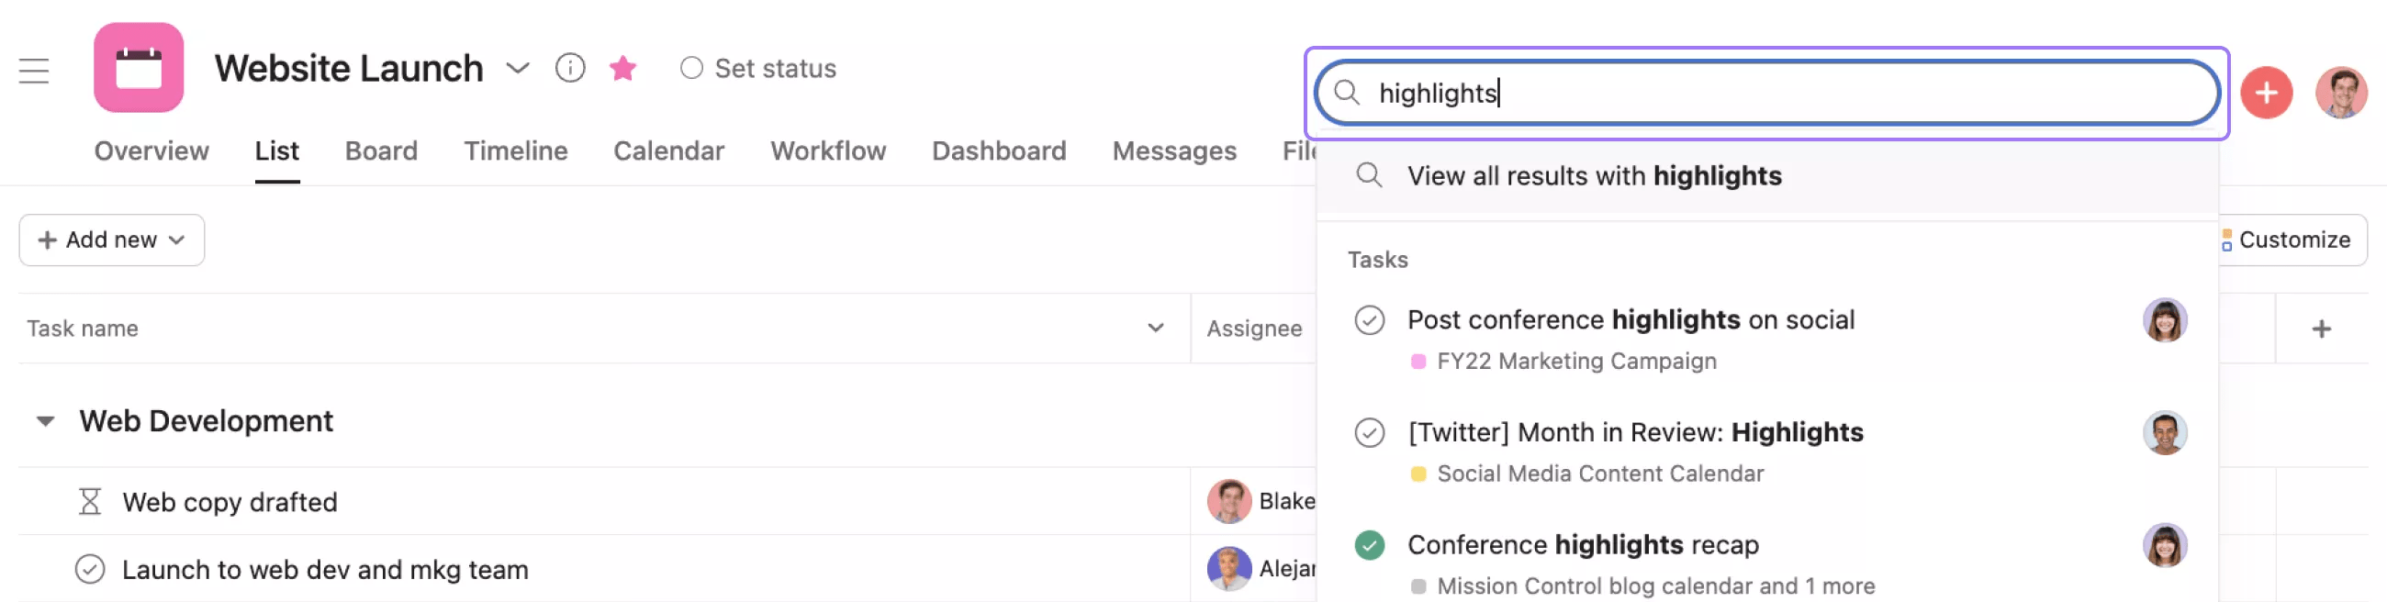Viewport: 2387px width, 602px height.
Task: Switch to the Board tab
Action: tap(381, 151)
